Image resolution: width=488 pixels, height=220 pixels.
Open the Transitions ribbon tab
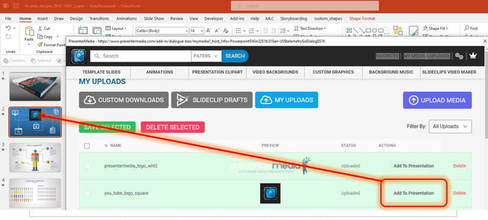click(99, 19)
